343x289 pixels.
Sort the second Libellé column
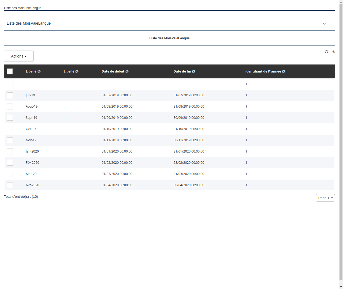(77, 71)
